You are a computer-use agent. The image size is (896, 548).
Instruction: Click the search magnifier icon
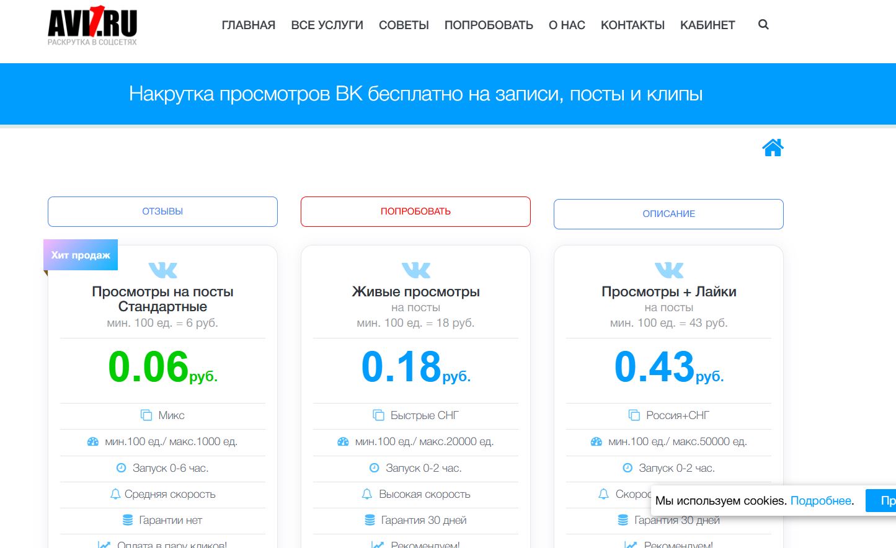[x=763, y=25]
